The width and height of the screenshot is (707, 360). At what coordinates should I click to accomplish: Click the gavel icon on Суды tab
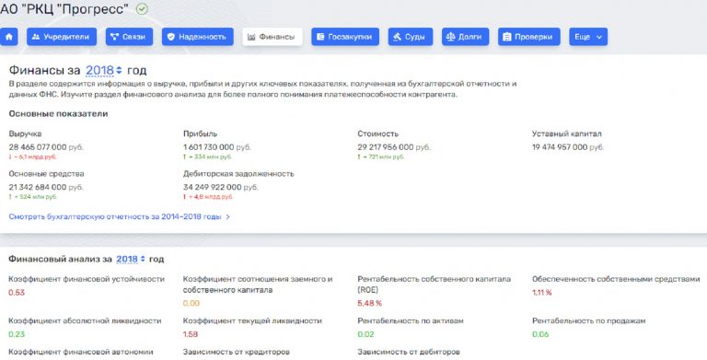click(398, 37)
